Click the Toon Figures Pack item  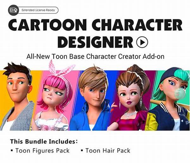[x=40, y=151]
